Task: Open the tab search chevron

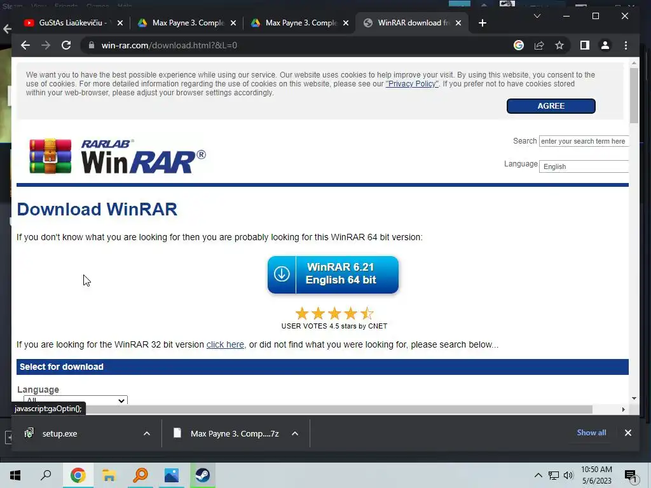Action: (537, 16)
